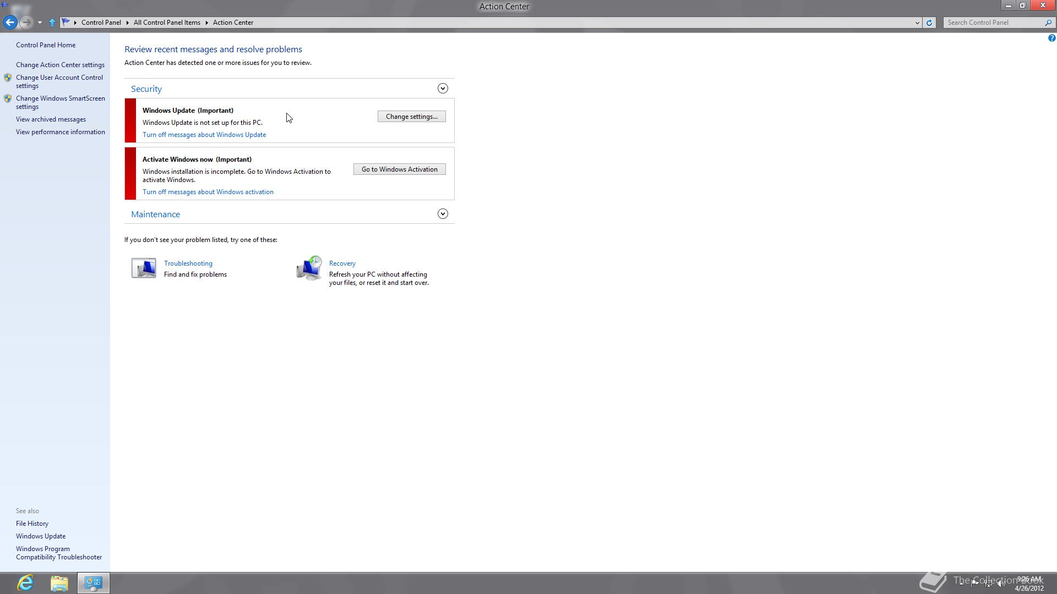Screen dimensions: 1057x594
Task: Click the 'Windows Update (Important)' title
Action: pyautogui.click(x=188, y=111)
